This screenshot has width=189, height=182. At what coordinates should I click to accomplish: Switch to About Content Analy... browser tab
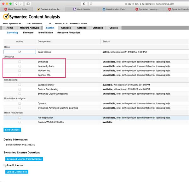[x=16, y=9]
